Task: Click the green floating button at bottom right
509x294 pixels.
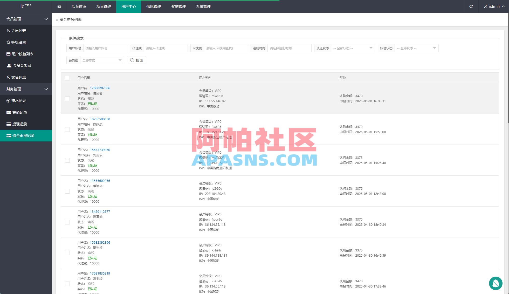Action: click(496, 283)
